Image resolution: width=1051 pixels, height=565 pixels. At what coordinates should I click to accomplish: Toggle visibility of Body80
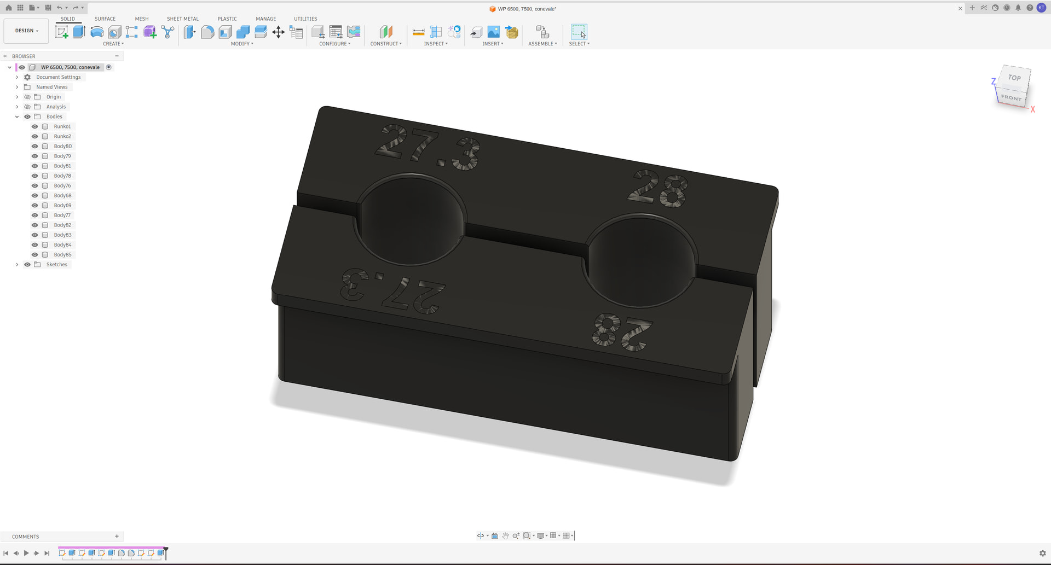(x=35, y=146)
